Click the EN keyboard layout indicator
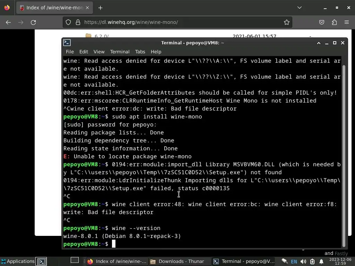The image size is (355, 266). tap(294, 262)
